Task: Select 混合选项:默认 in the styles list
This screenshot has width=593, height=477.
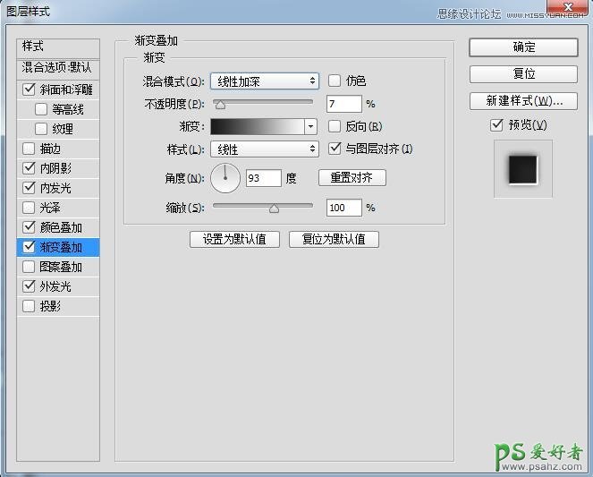Action: pos(58,68)
